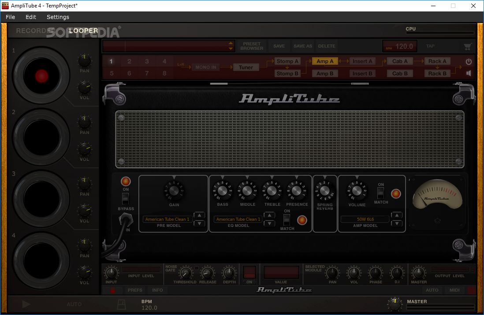Toggle the signal chain power icon
This screenshot has height=315, width=484.
[469, 61]
